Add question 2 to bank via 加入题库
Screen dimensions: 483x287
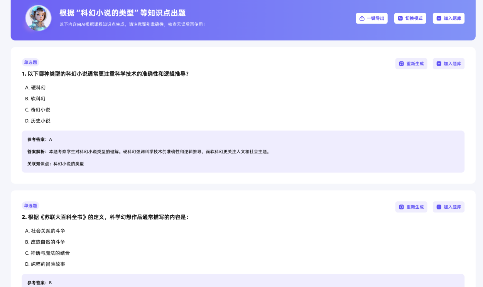tap(448, 207)
